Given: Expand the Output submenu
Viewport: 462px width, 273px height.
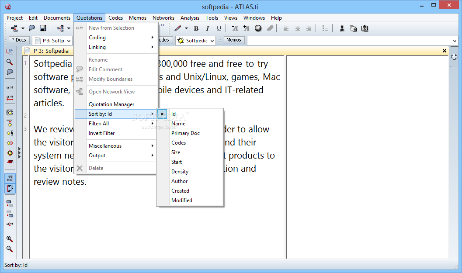Looking at the screenshot, I should [115, 156].
